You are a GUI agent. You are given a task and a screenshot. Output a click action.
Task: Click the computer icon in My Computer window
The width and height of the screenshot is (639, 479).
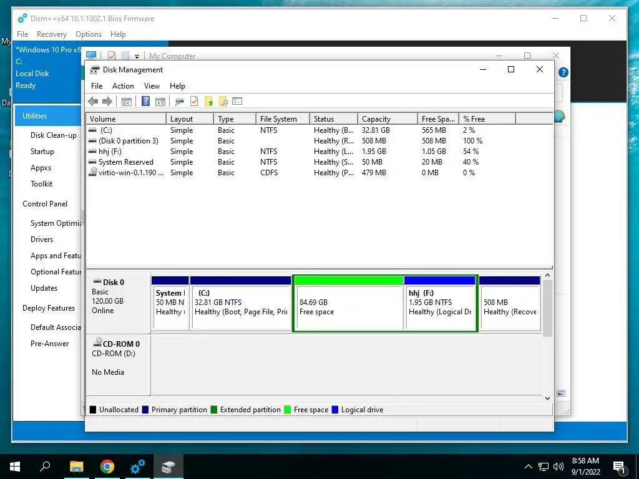(x=91, y=56)
